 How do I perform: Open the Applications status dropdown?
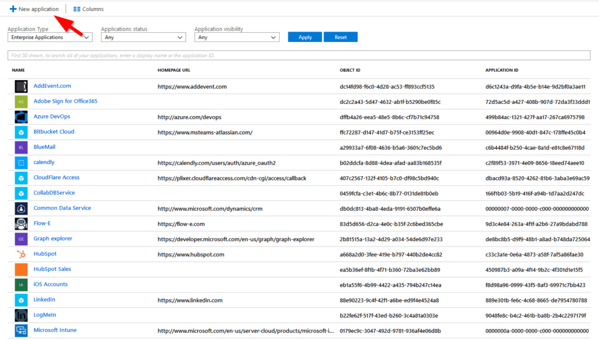coord(143,37)
